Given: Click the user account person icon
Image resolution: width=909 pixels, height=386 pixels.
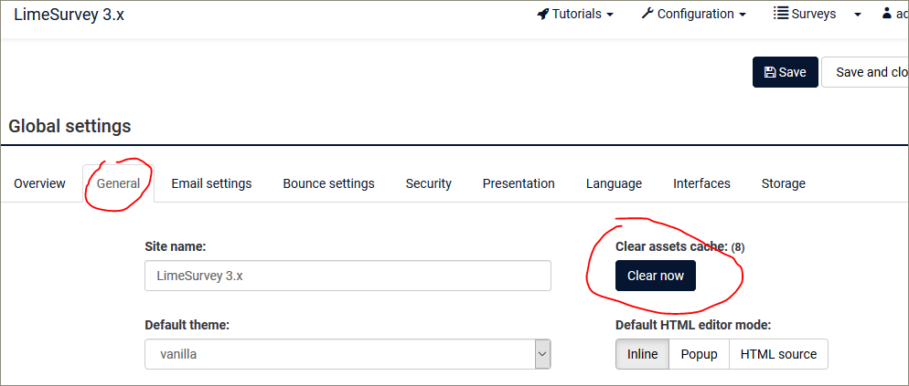Looking at the screenshot, I should point(887,14).
